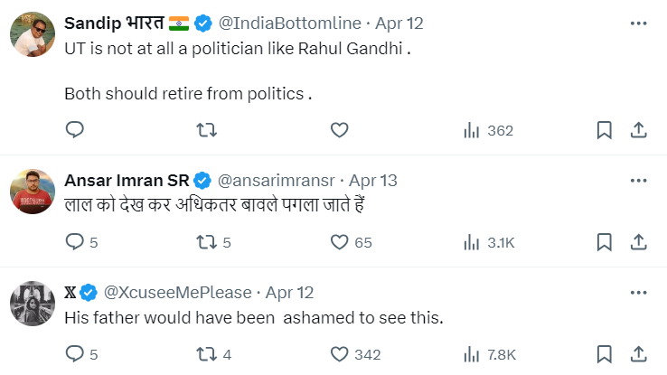Repost Ansar Imran SR's tweet
The width and height of the screenshot is (667, 375).
[x=206, y=242]
